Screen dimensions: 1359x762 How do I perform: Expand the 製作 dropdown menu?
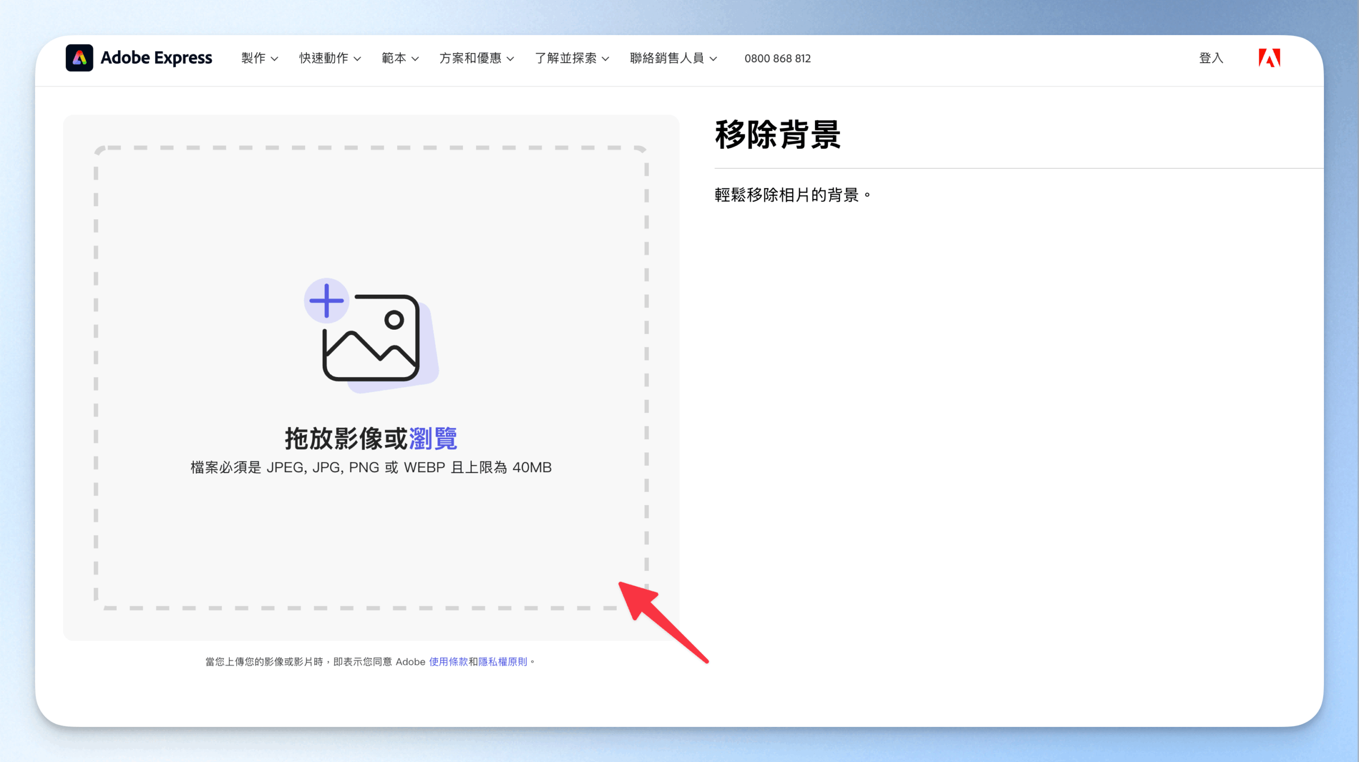[259, 58]
